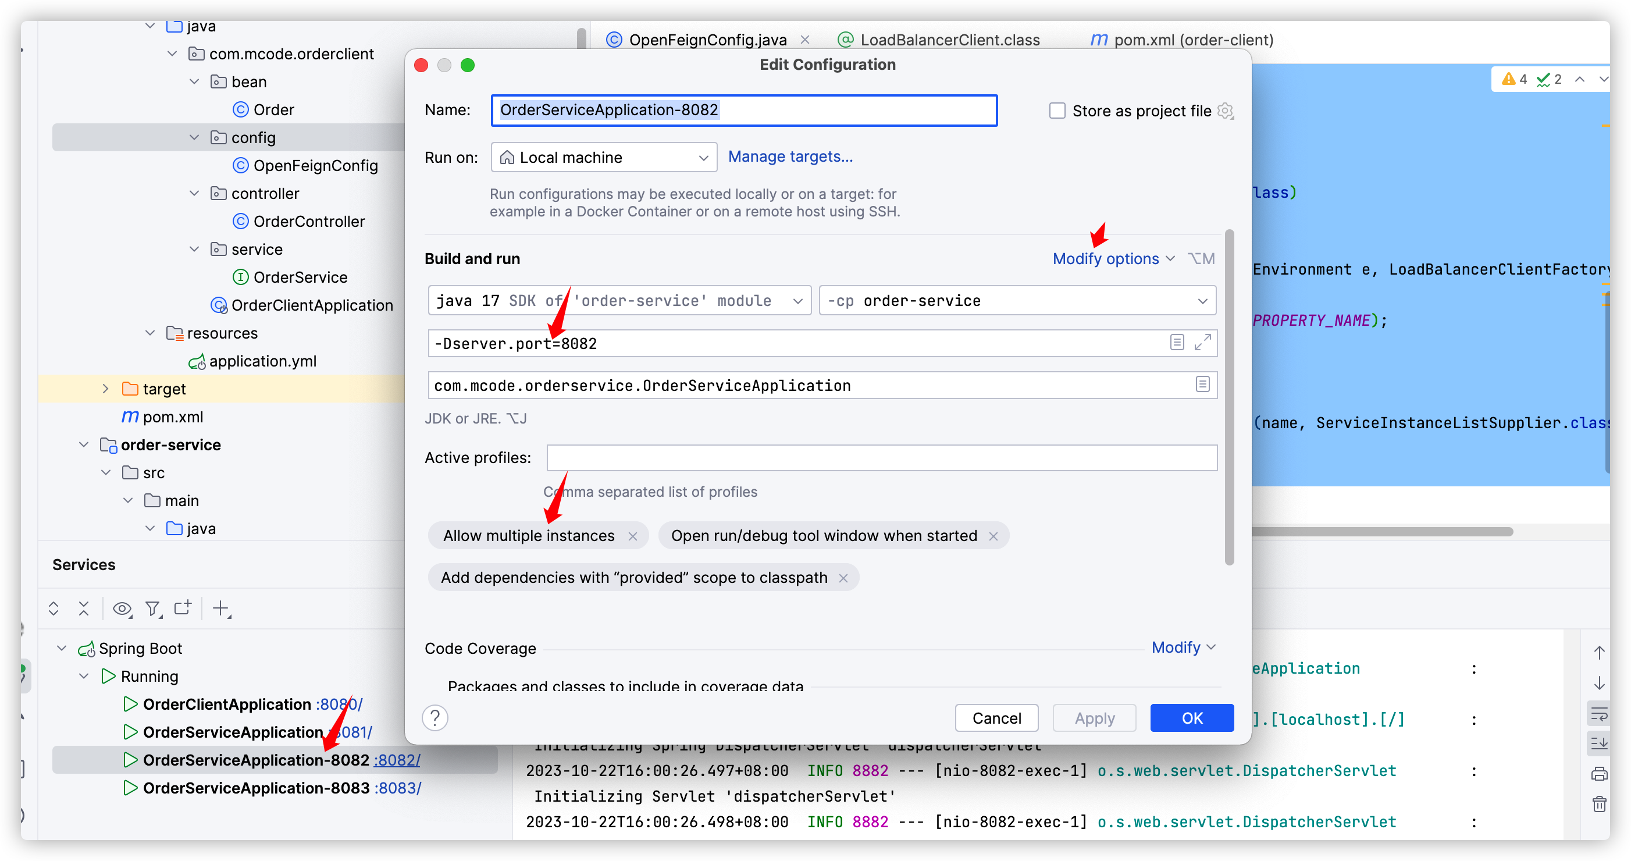Click the Services eye view options icon
The height and width of the screenshot is (861, 1631).
click(122, 609)
